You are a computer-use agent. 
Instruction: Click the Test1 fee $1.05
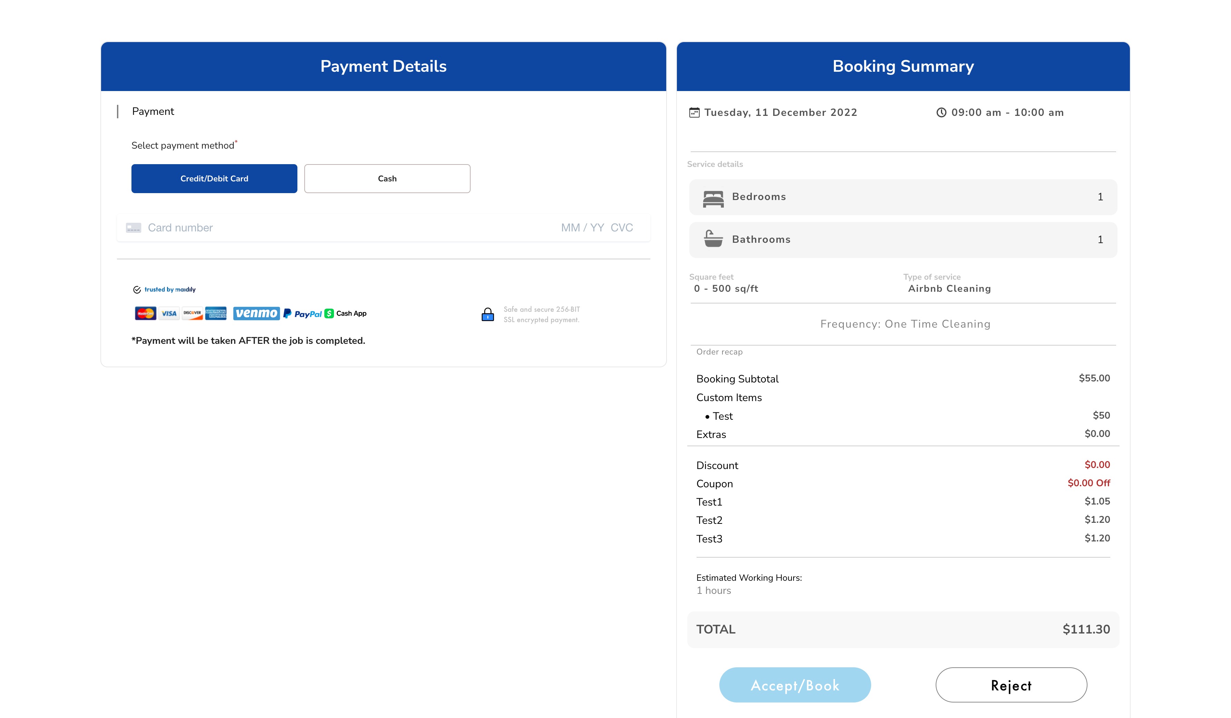point(1097,501)
